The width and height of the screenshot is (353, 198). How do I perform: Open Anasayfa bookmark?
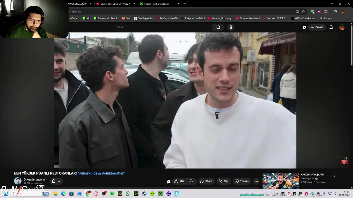tap(326, 18)
